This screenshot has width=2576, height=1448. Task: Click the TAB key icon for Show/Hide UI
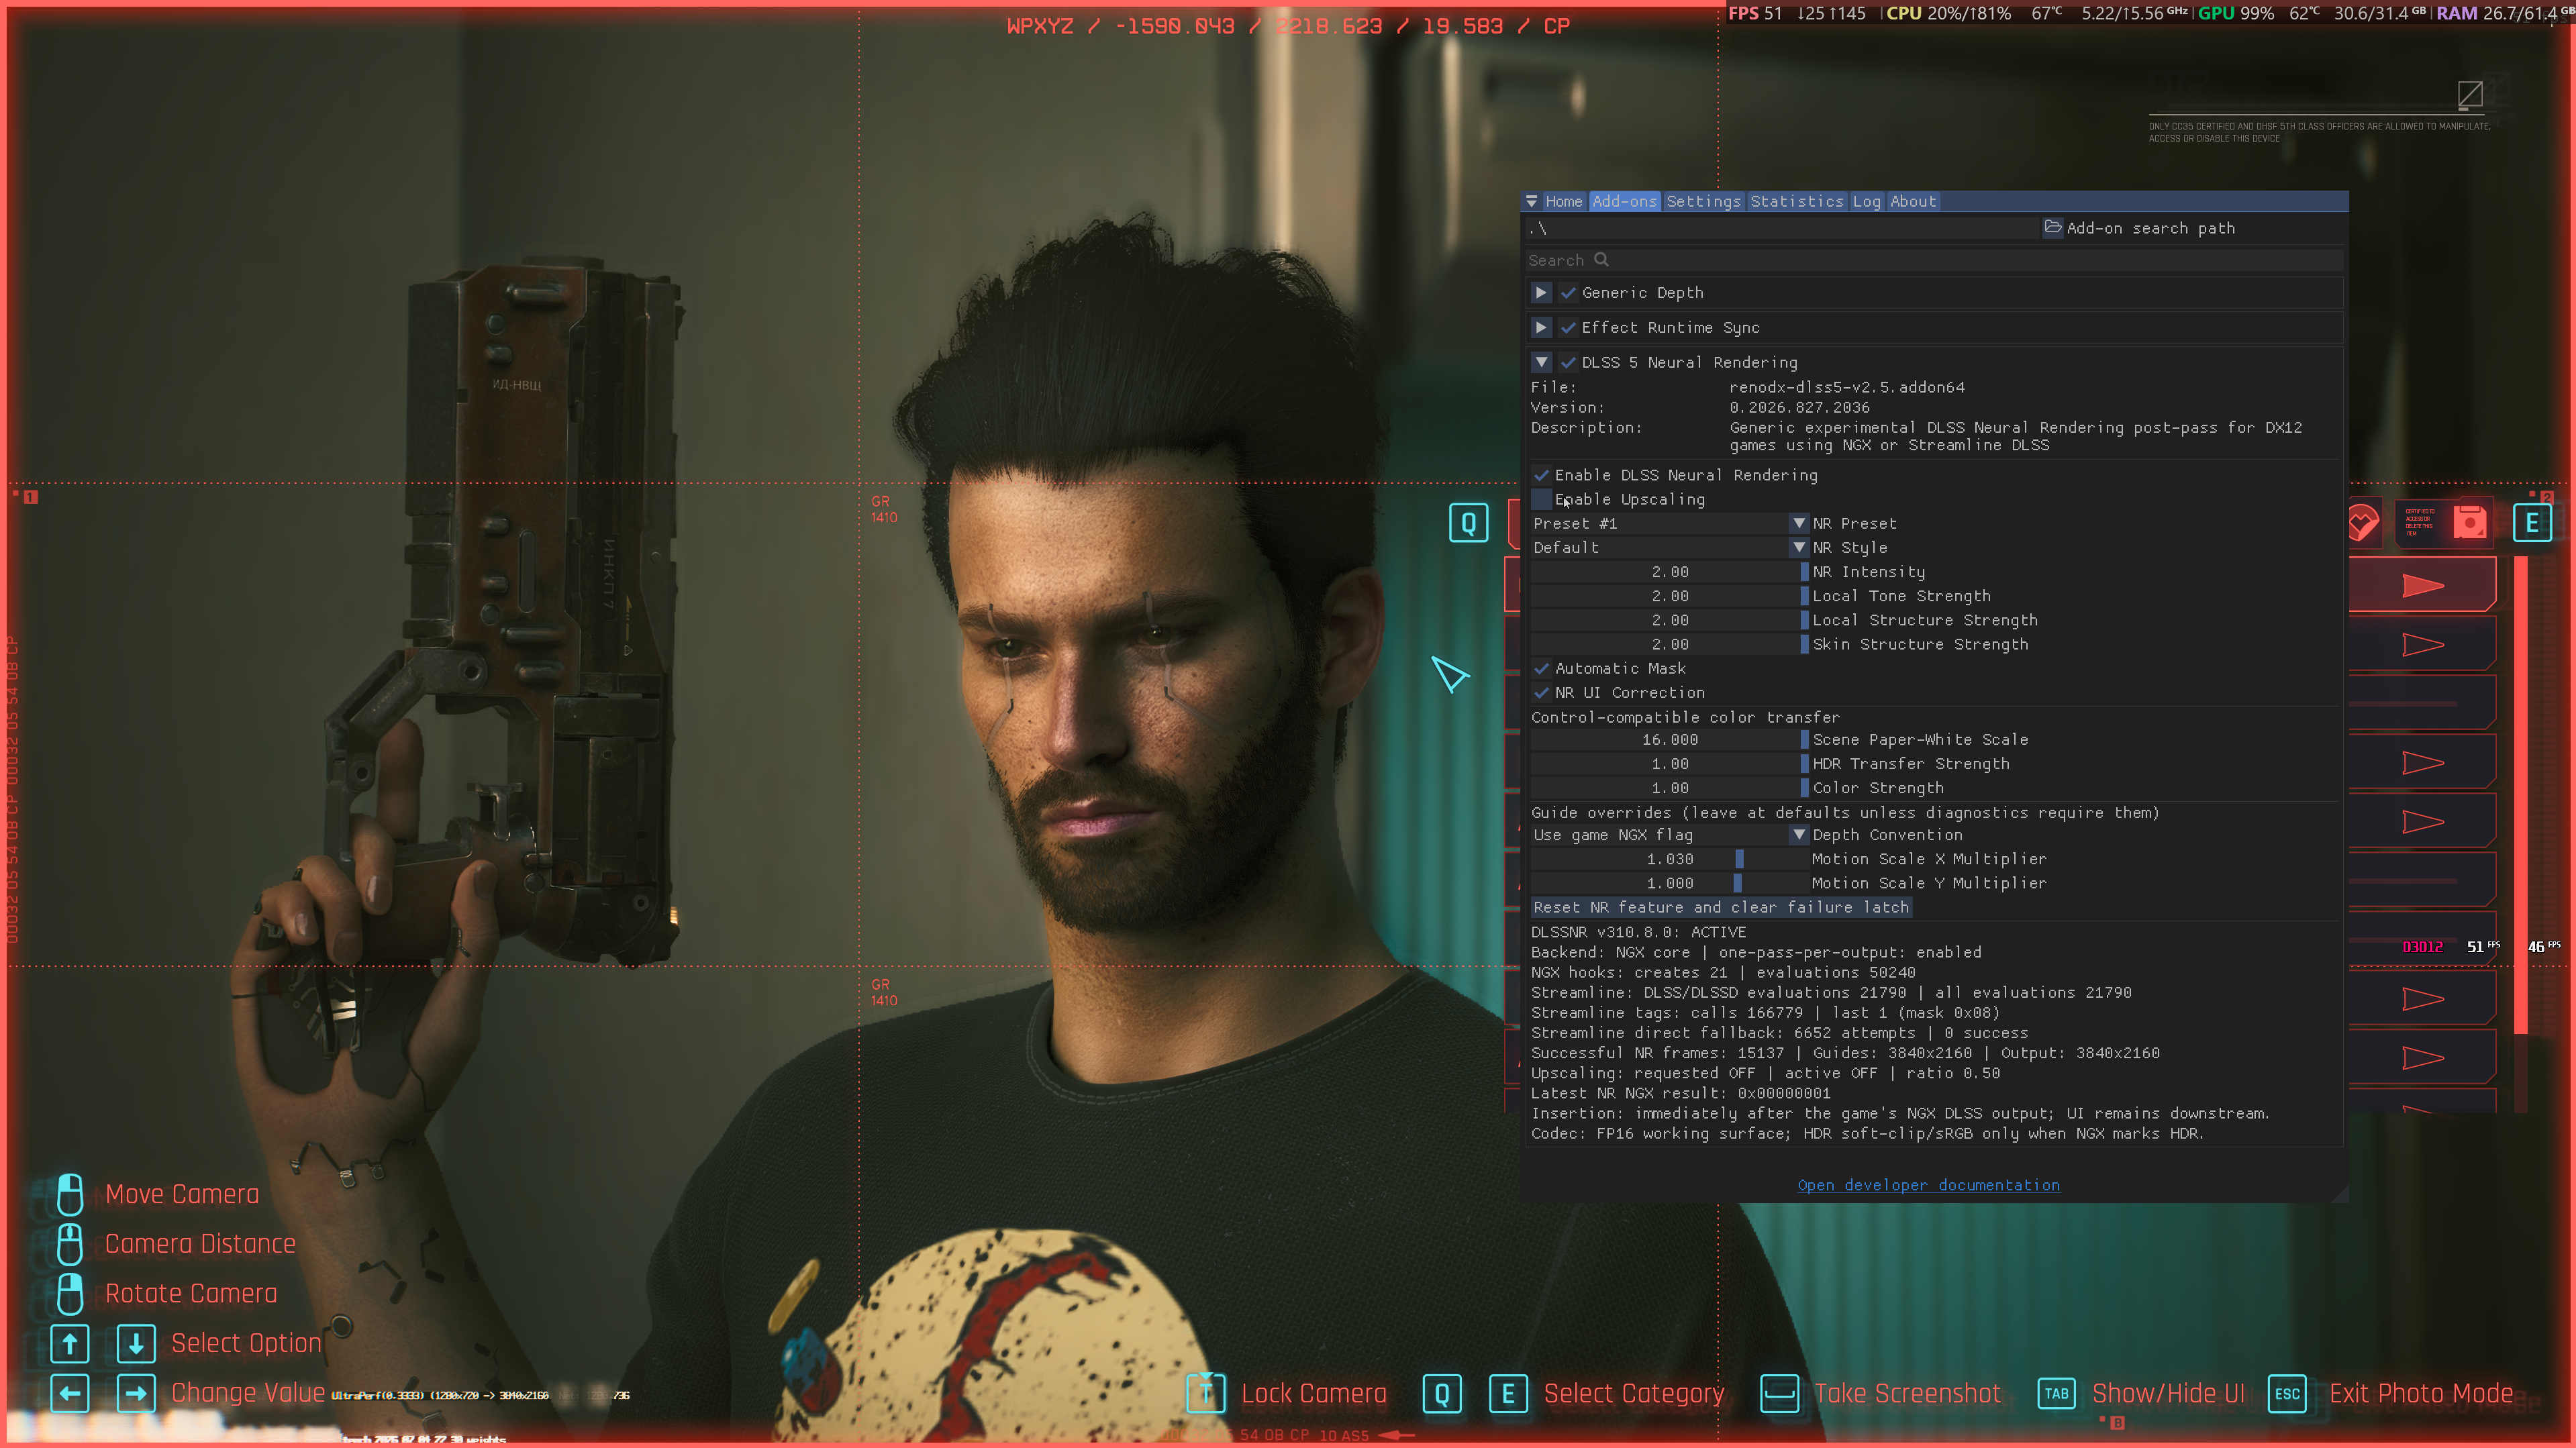pos(2056,1393)
